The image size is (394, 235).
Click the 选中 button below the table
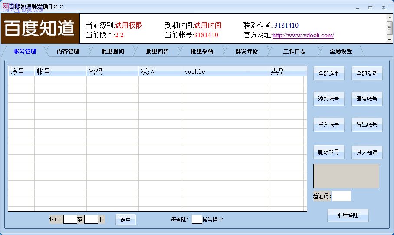(126, 220)
